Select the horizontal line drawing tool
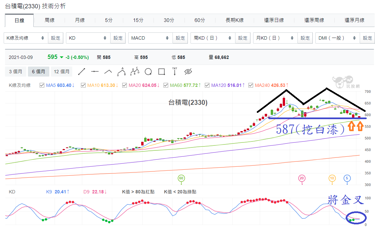The height and width of the screenshot is (227, 375). click(95, 72)
